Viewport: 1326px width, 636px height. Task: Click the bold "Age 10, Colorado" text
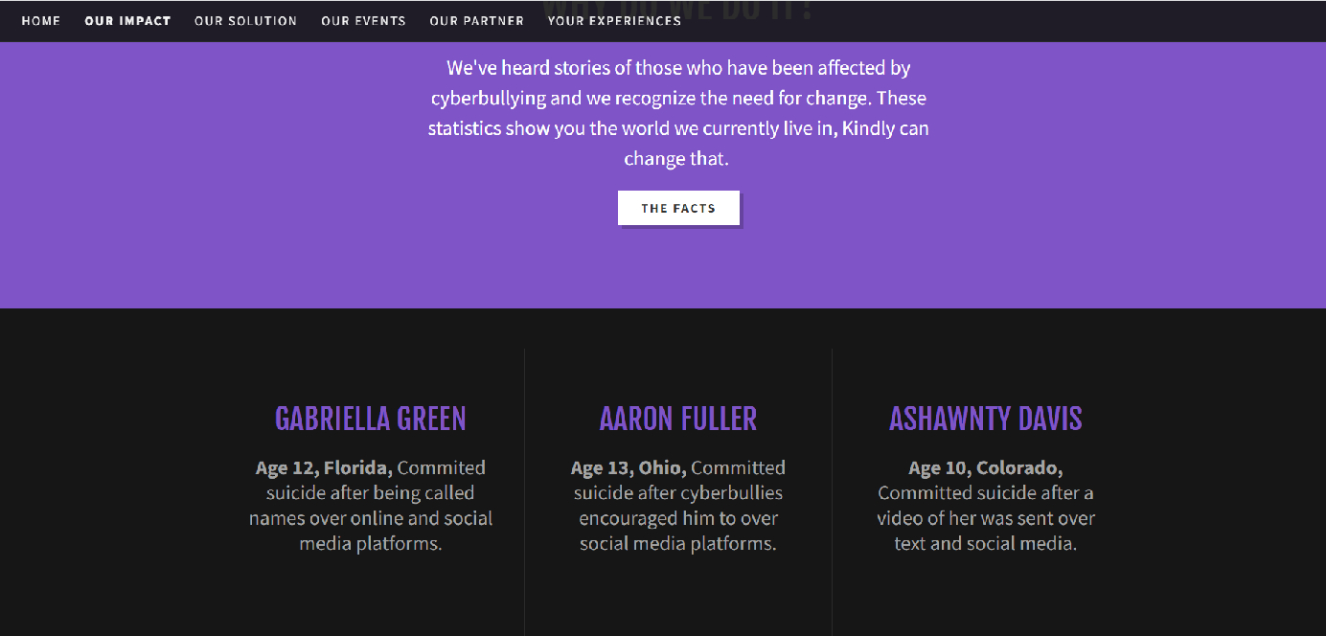[x=985, y=468]
